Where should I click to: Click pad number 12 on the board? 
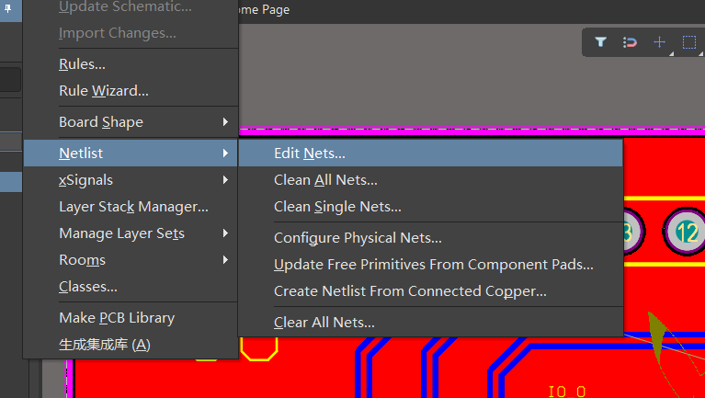pyautogui.click(x=686, y=232)
